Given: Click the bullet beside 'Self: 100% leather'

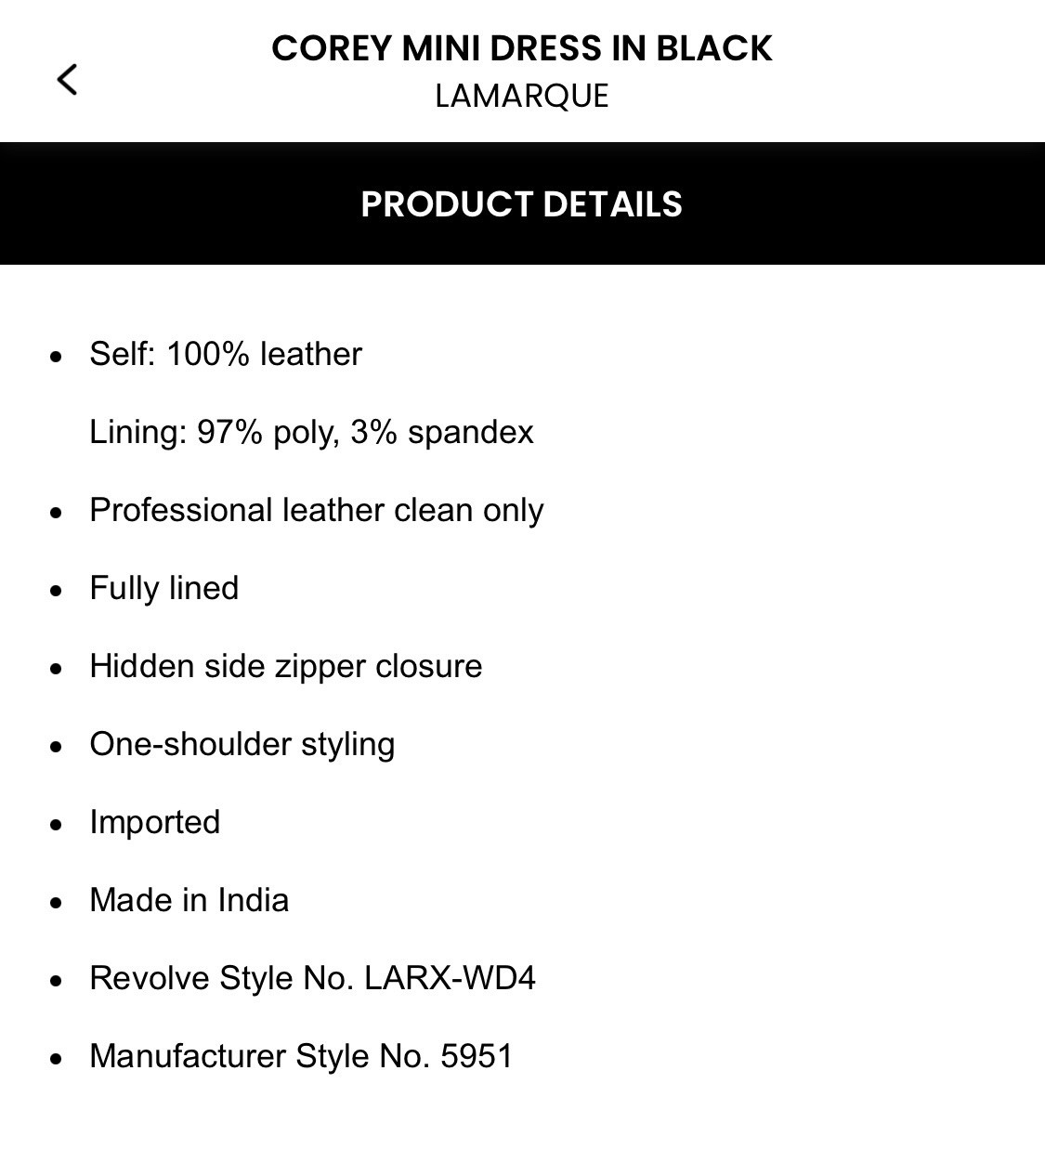Looking at the screenshot, I should (57, 356).
